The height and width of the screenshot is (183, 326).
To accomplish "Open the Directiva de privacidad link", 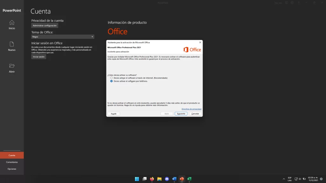I will point(191,109).
